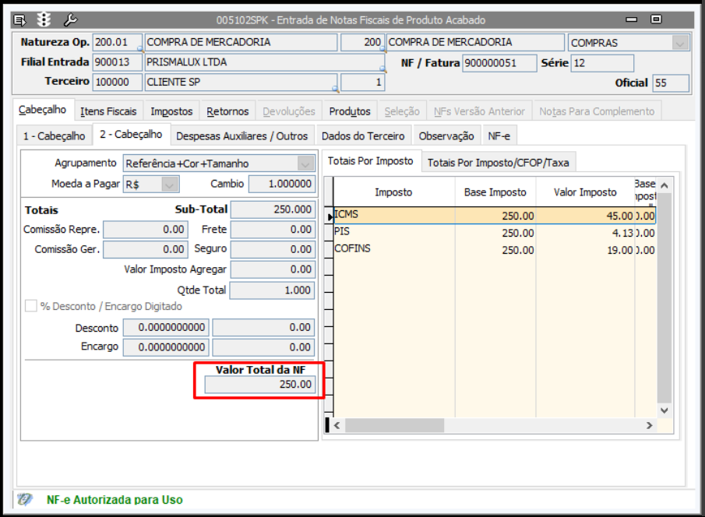Select the 2 - Cabeçalho subtab
Viewport: 705px width, 517px height.
point(131,135)
